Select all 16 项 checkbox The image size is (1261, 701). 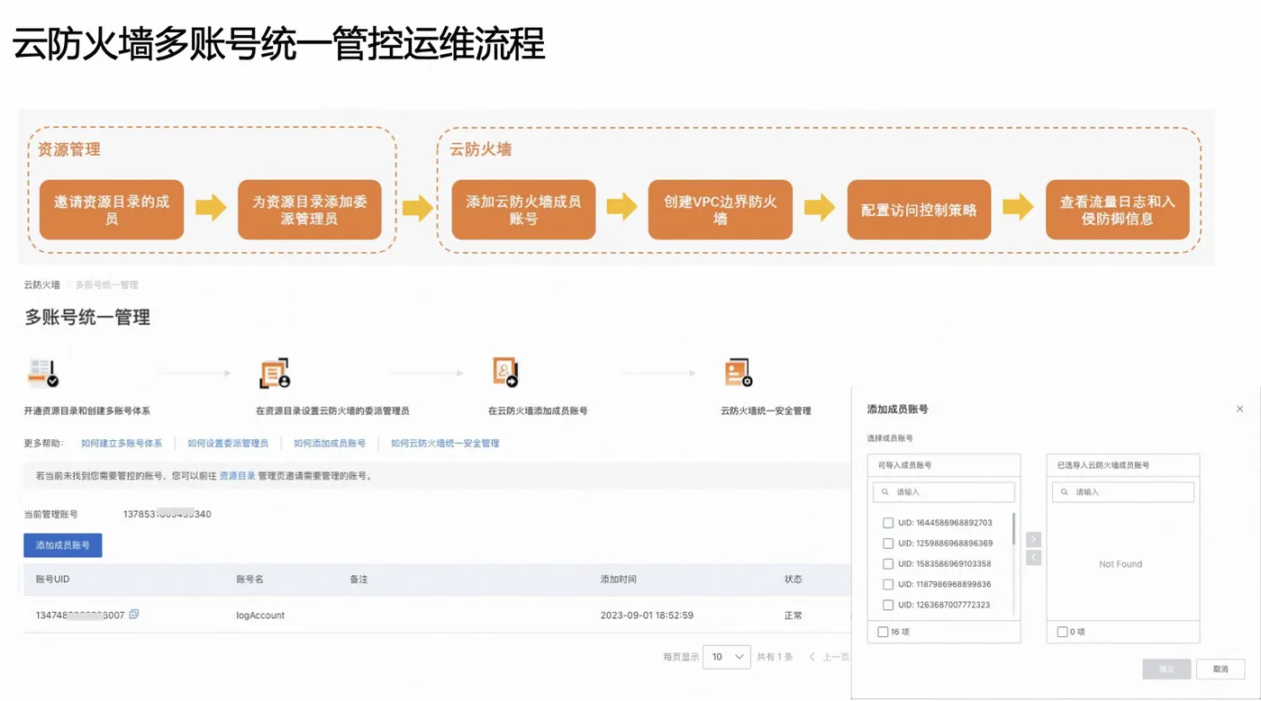[x=883, y=632]
